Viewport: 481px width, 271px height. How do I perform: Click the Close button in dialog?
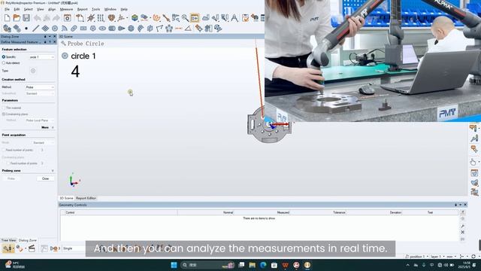tap(45, 178)
